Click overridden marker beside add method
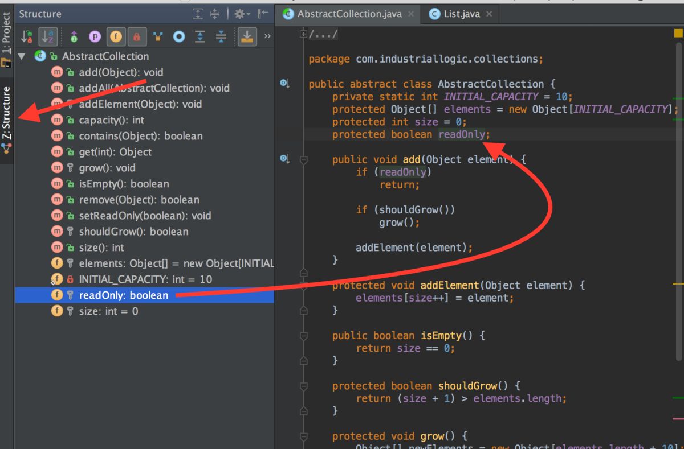 (285, 158)
